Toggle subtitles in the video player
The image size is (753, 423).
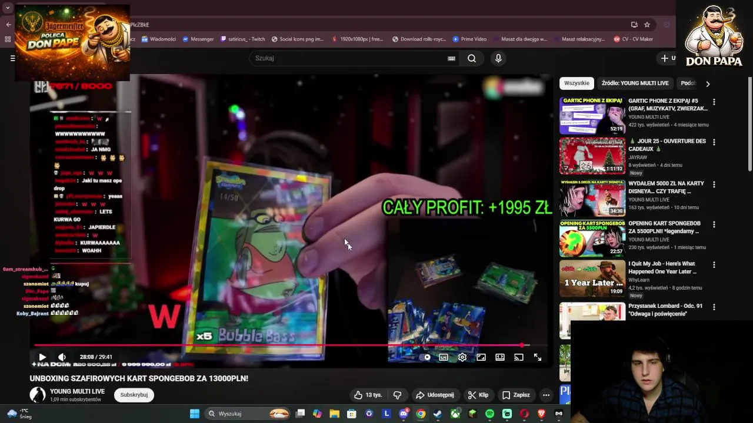(x=444, y=357)
